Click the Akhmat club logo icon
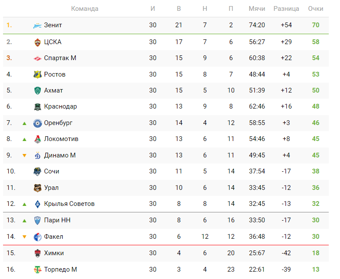340x279 pixels. pyautogui.click(x=38, y=90)
